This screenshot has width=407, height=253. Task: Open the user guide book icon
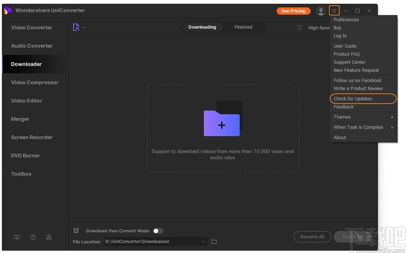[x=17, y=237]
